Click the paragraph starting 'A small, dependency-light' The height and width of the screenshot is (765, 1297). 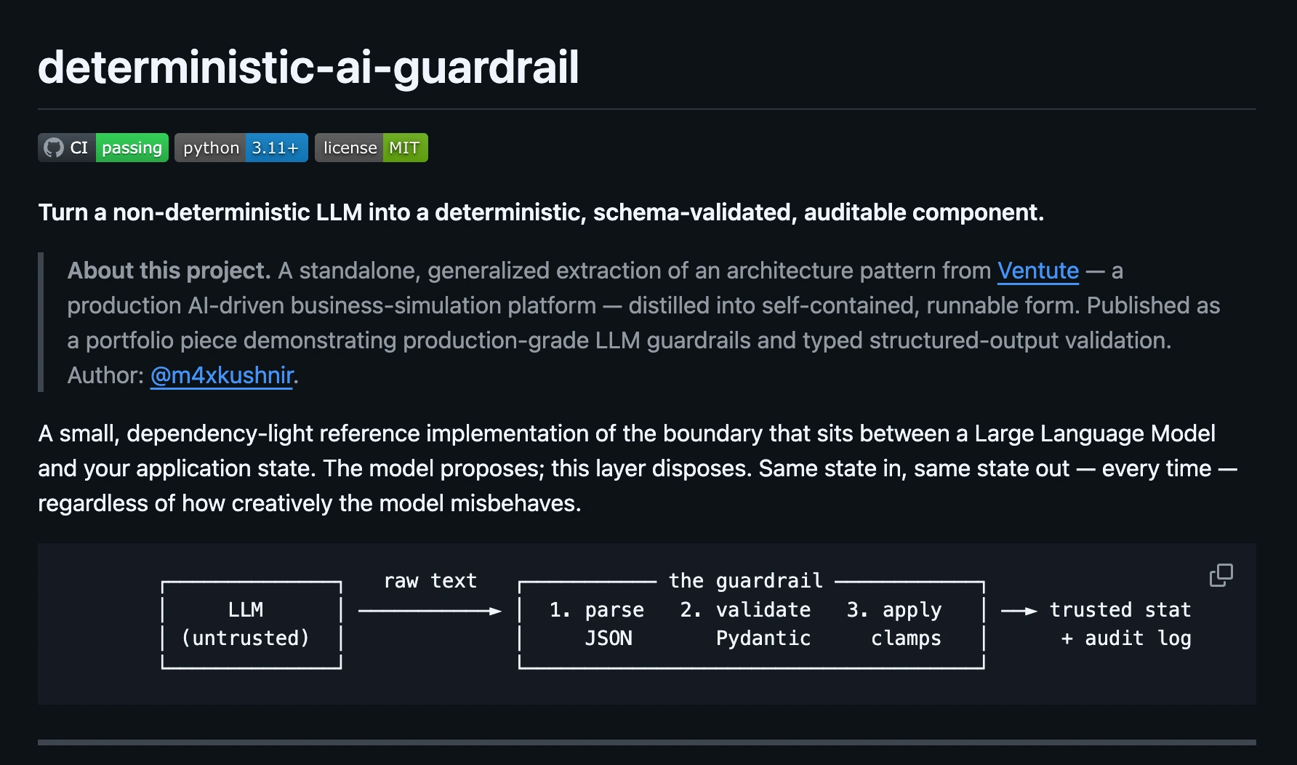[x=638, y=468]
